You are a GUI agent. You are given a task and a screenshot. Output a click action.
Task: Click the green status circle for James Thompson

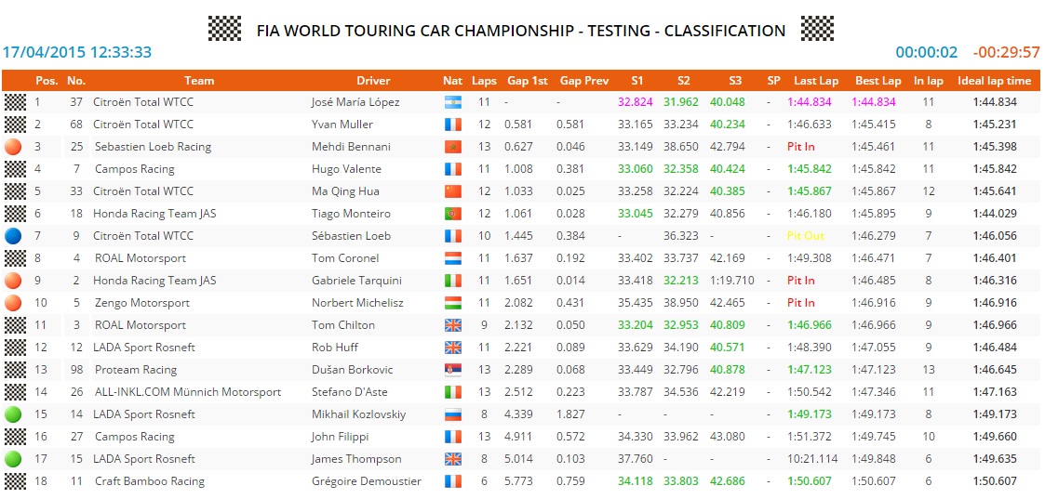14,459
